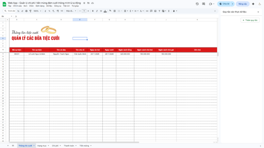Open the text color picker

(105, 11)
